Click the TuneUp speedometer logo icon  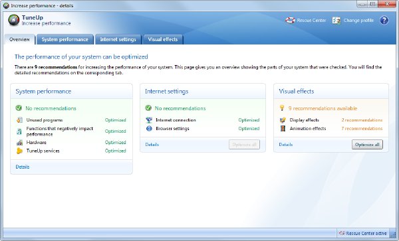pyautogui.click(x=13, y=21)
